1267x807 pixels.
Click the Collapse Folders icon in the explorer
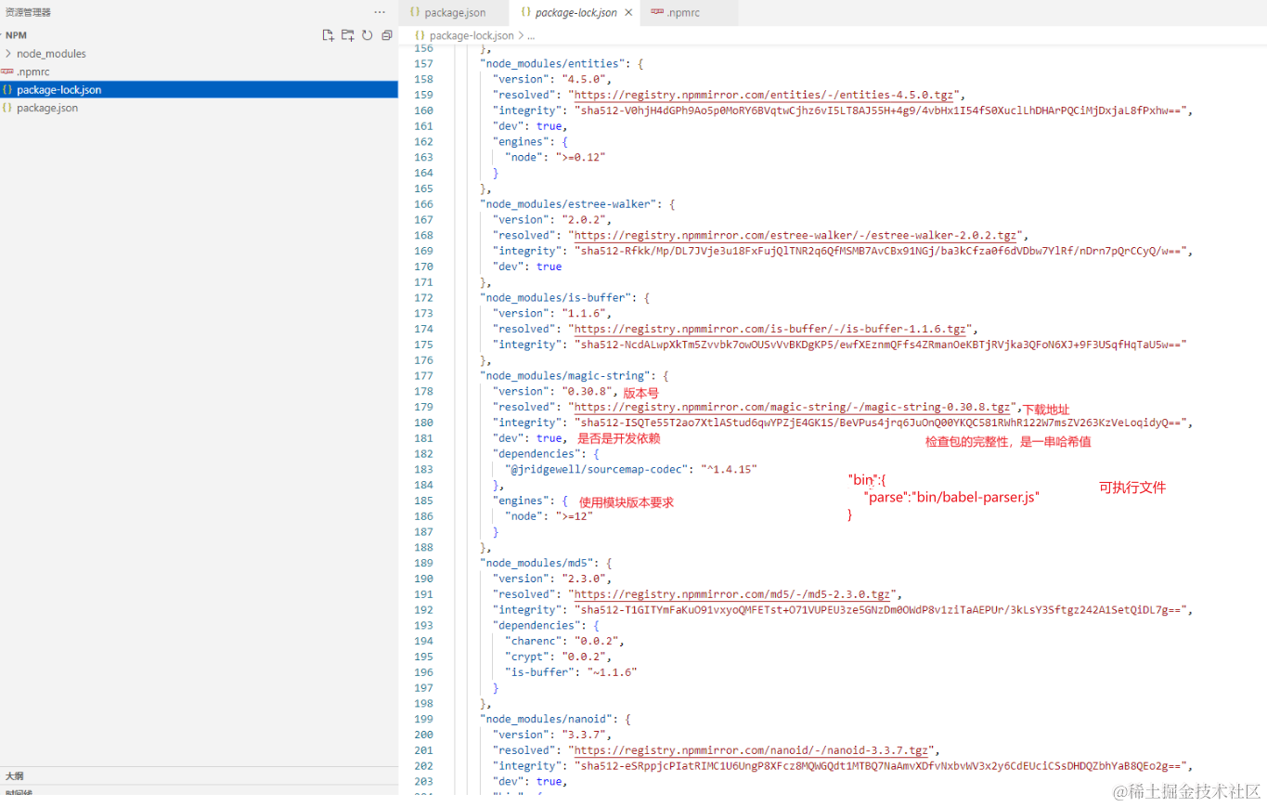pos(386,34)
